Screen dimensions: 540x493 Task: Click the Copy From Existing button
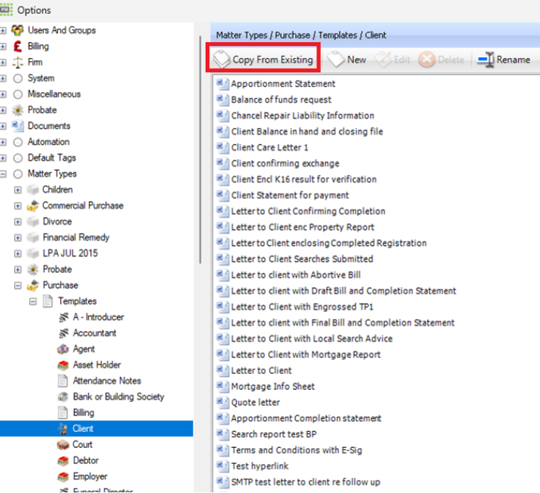coord(263,60)
